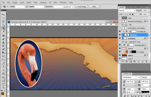151x97 pixels.
Task: Open font size 312.77 pt dropdown
Action: [x=136, y=82]
